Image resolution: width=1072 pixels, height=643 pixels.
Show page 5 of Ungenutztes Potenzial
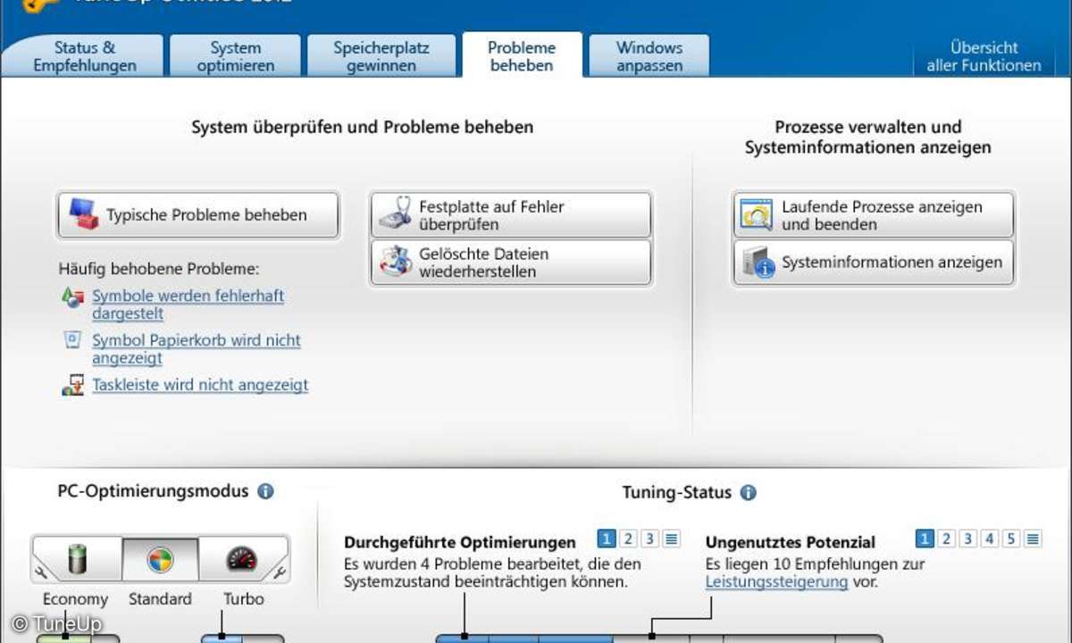pyautogui.click(x=1010, y=539)
